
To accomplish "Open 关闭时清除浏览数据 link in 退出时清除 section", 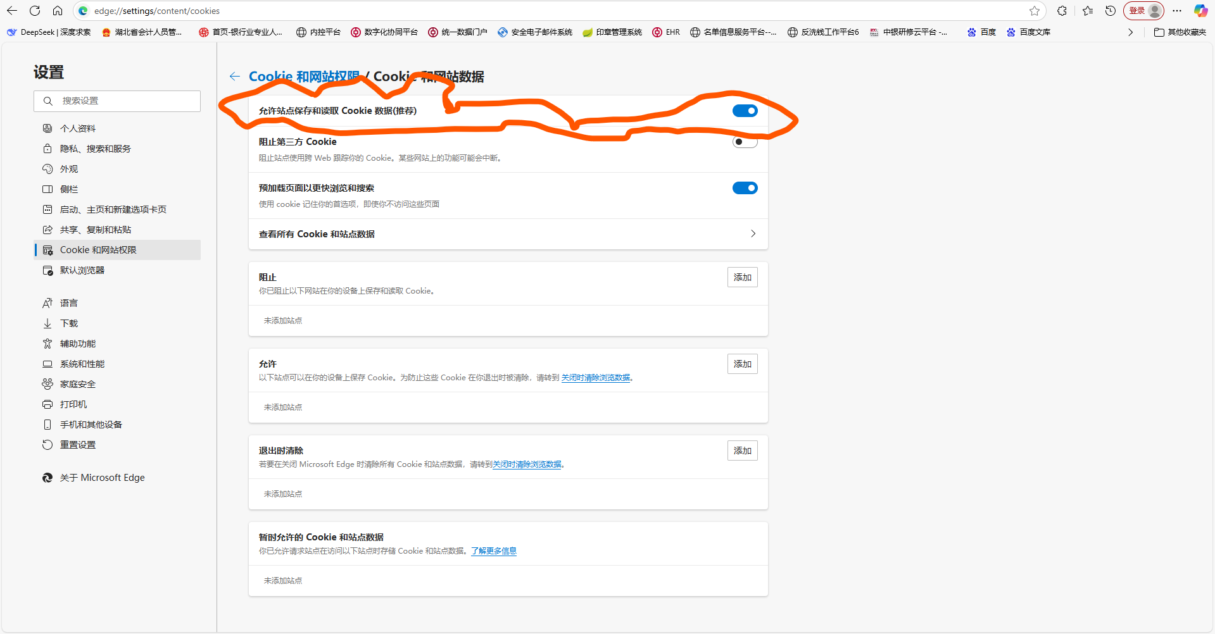I will [527, 464].
